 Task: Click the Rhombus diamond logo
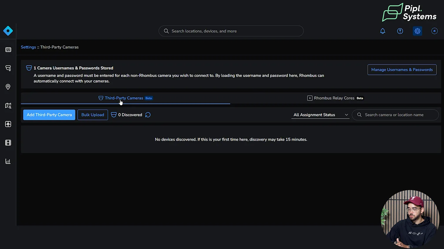point(8,31)
